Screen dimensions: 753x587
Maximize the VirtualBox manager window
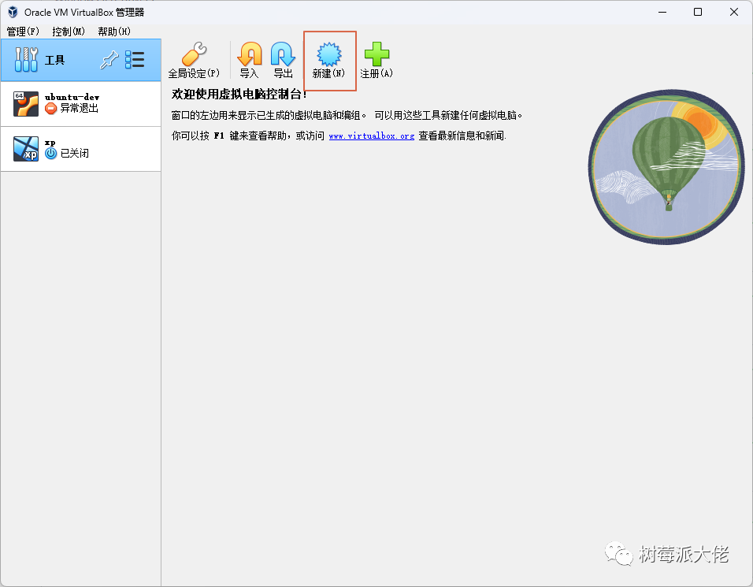(698, 12)
